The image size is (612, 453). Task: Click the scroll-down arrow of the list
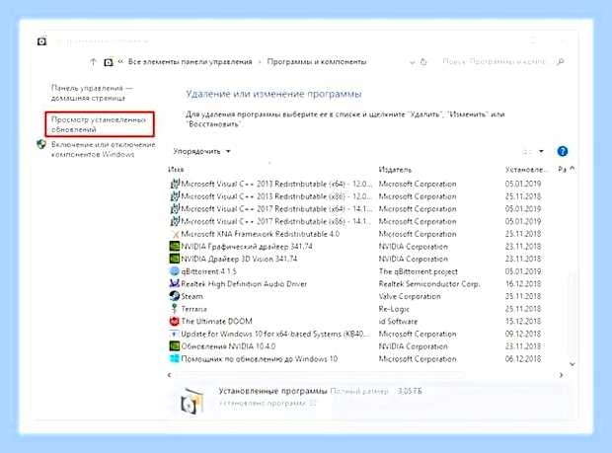pos(573,363)
